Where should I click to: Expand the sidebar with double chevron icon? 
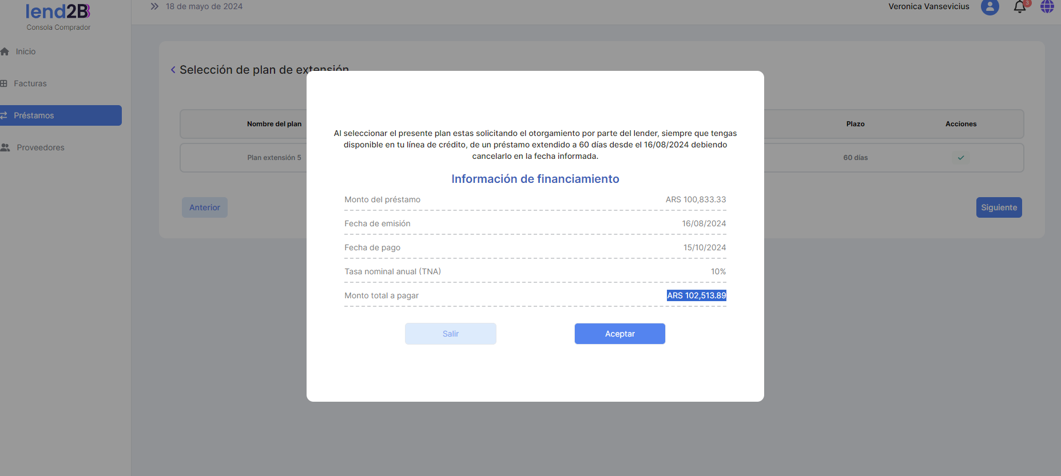click(x=154, y=7)
